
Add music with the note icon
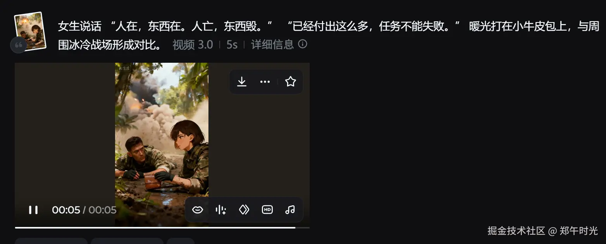click(290, 210)
